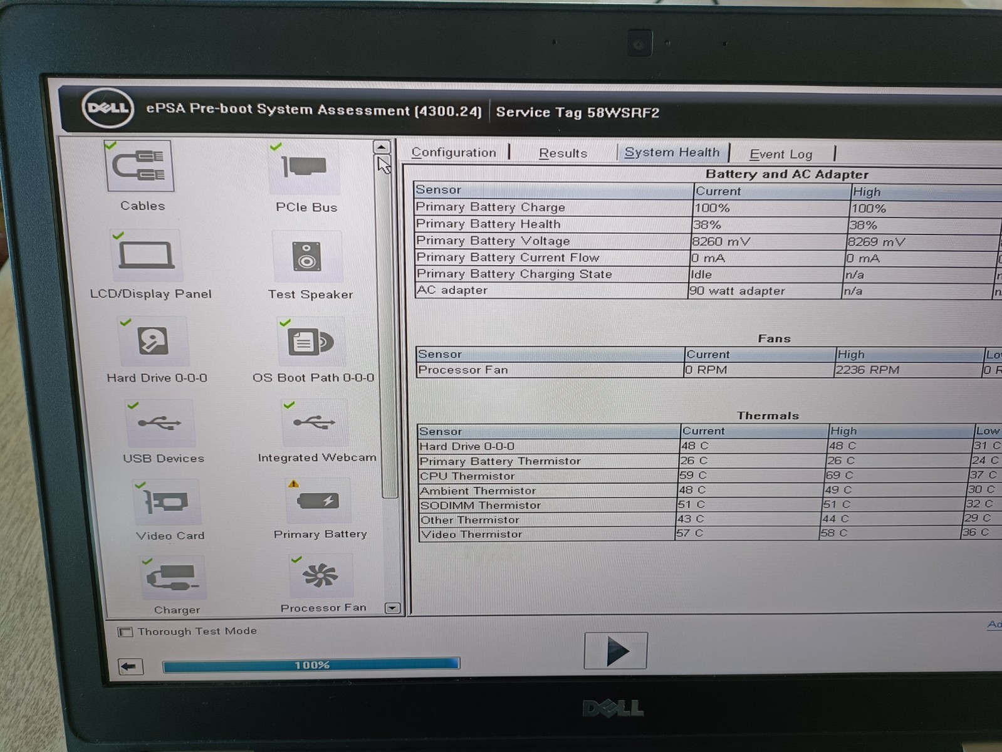Click the Ambient Thermistor row label
The height and width of the screenshot is (752, 1002).
(478, 491)
